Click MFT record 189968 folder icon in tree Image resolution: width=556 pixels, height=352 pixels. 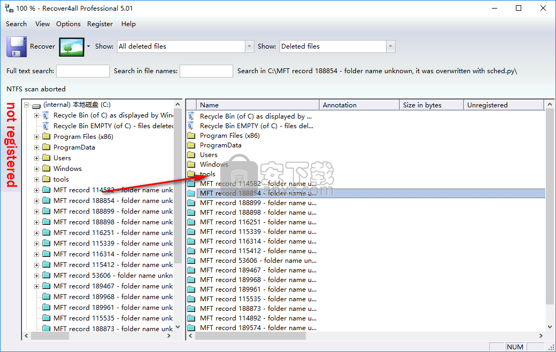pyautogui.click(x=46, y=296)
